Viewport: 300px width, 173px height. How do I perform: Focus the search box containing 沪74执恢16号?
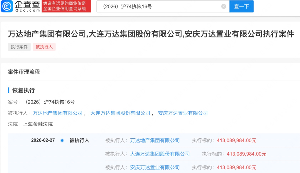pos(163,7)
